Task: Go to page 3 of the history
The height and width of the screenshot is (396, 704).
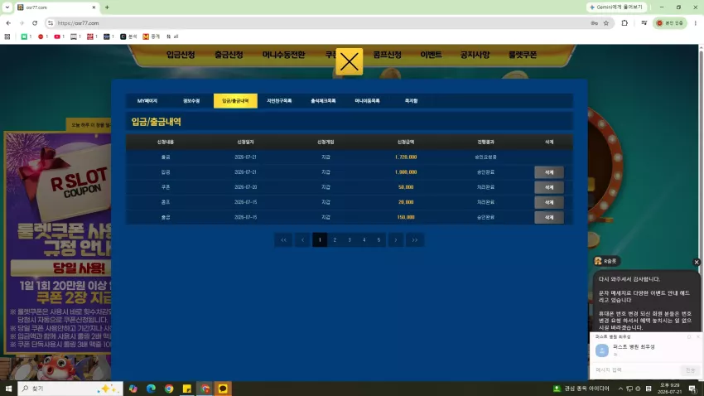Action: 350,239
